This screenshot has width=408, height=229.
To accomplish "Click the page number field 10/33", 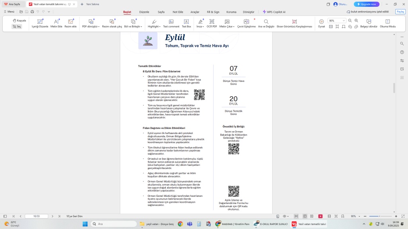I will [x=36, y=216].
